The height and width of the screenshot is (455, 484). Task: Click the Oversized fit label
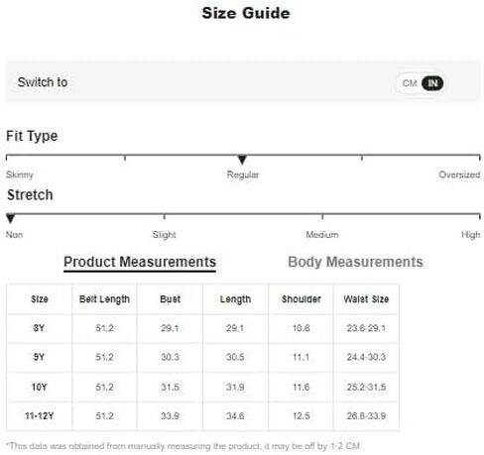[459, 174]
